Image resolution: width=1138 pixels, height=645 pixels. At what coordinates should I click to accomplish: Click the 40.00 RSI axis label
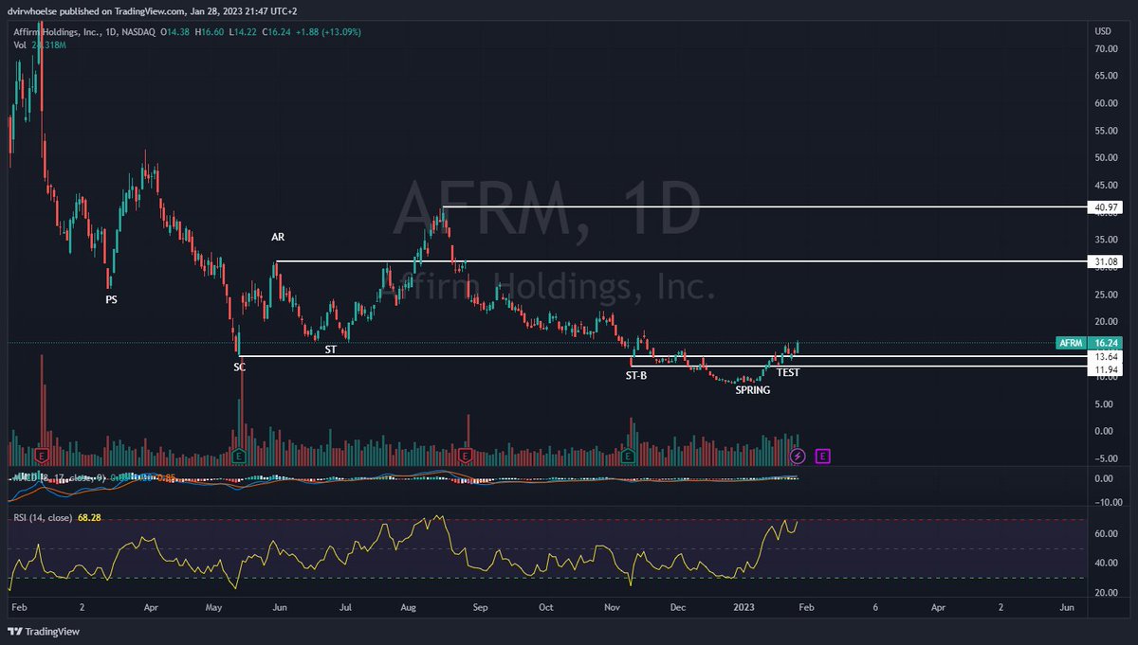pos(1106,564)
